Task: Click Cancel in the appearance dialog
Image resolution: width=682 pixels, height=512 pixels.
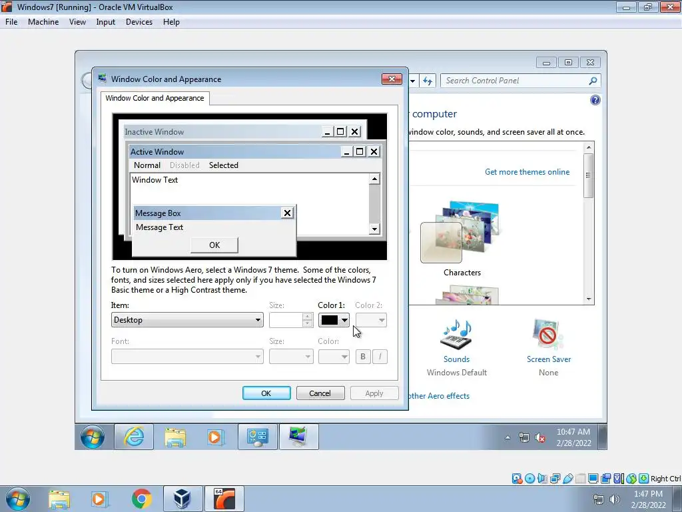Action: click(x=320, y=393)
